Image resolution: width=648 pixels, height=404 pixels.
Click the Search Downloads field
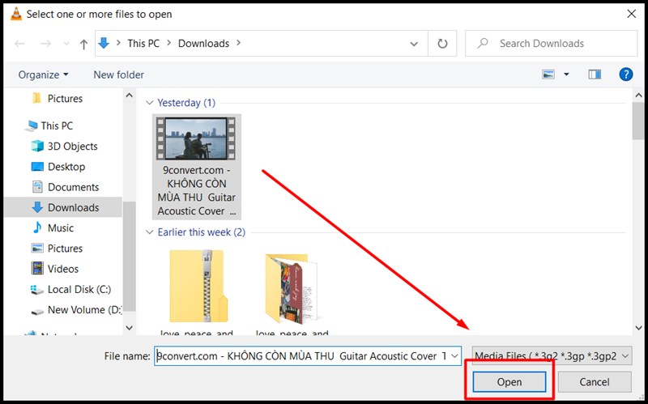tap(552, 44)
